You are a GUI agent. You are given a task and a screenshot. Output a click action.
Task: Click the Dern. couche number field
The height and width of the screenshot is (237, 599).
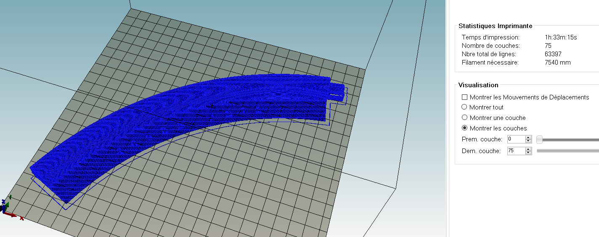click(516, 151)
